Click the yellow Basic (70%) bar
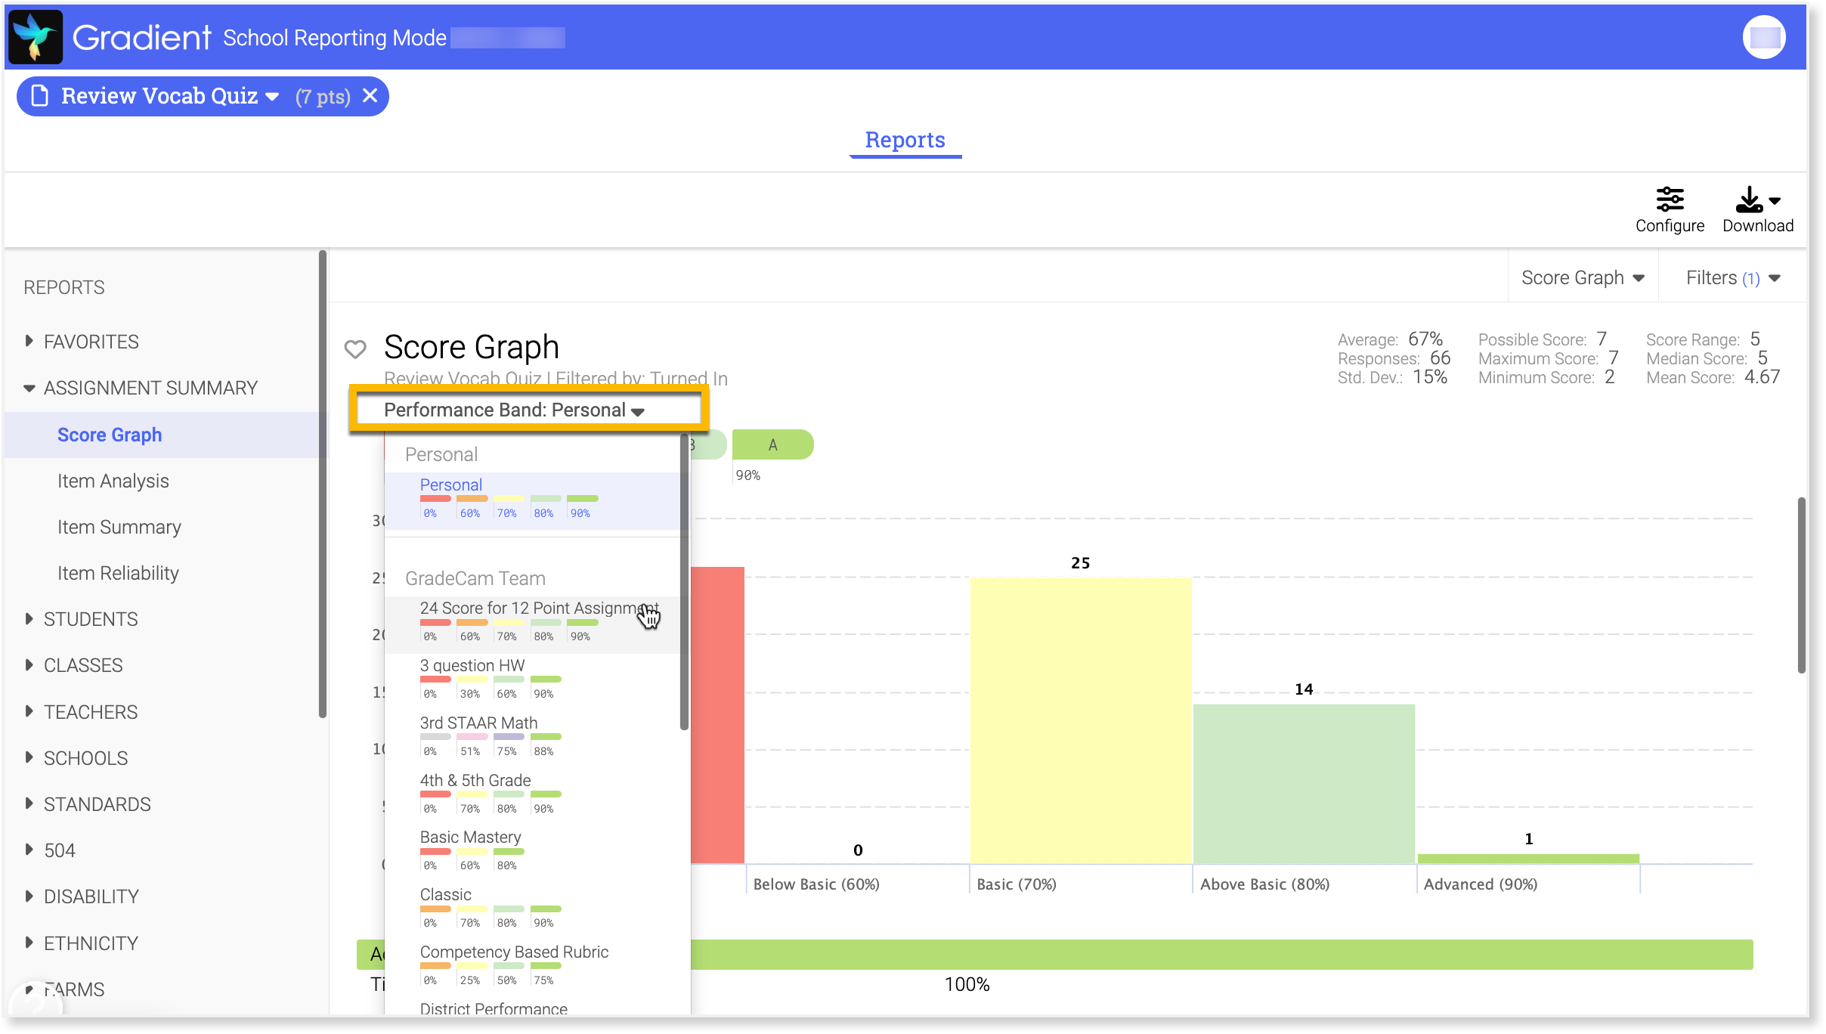 1080,720
